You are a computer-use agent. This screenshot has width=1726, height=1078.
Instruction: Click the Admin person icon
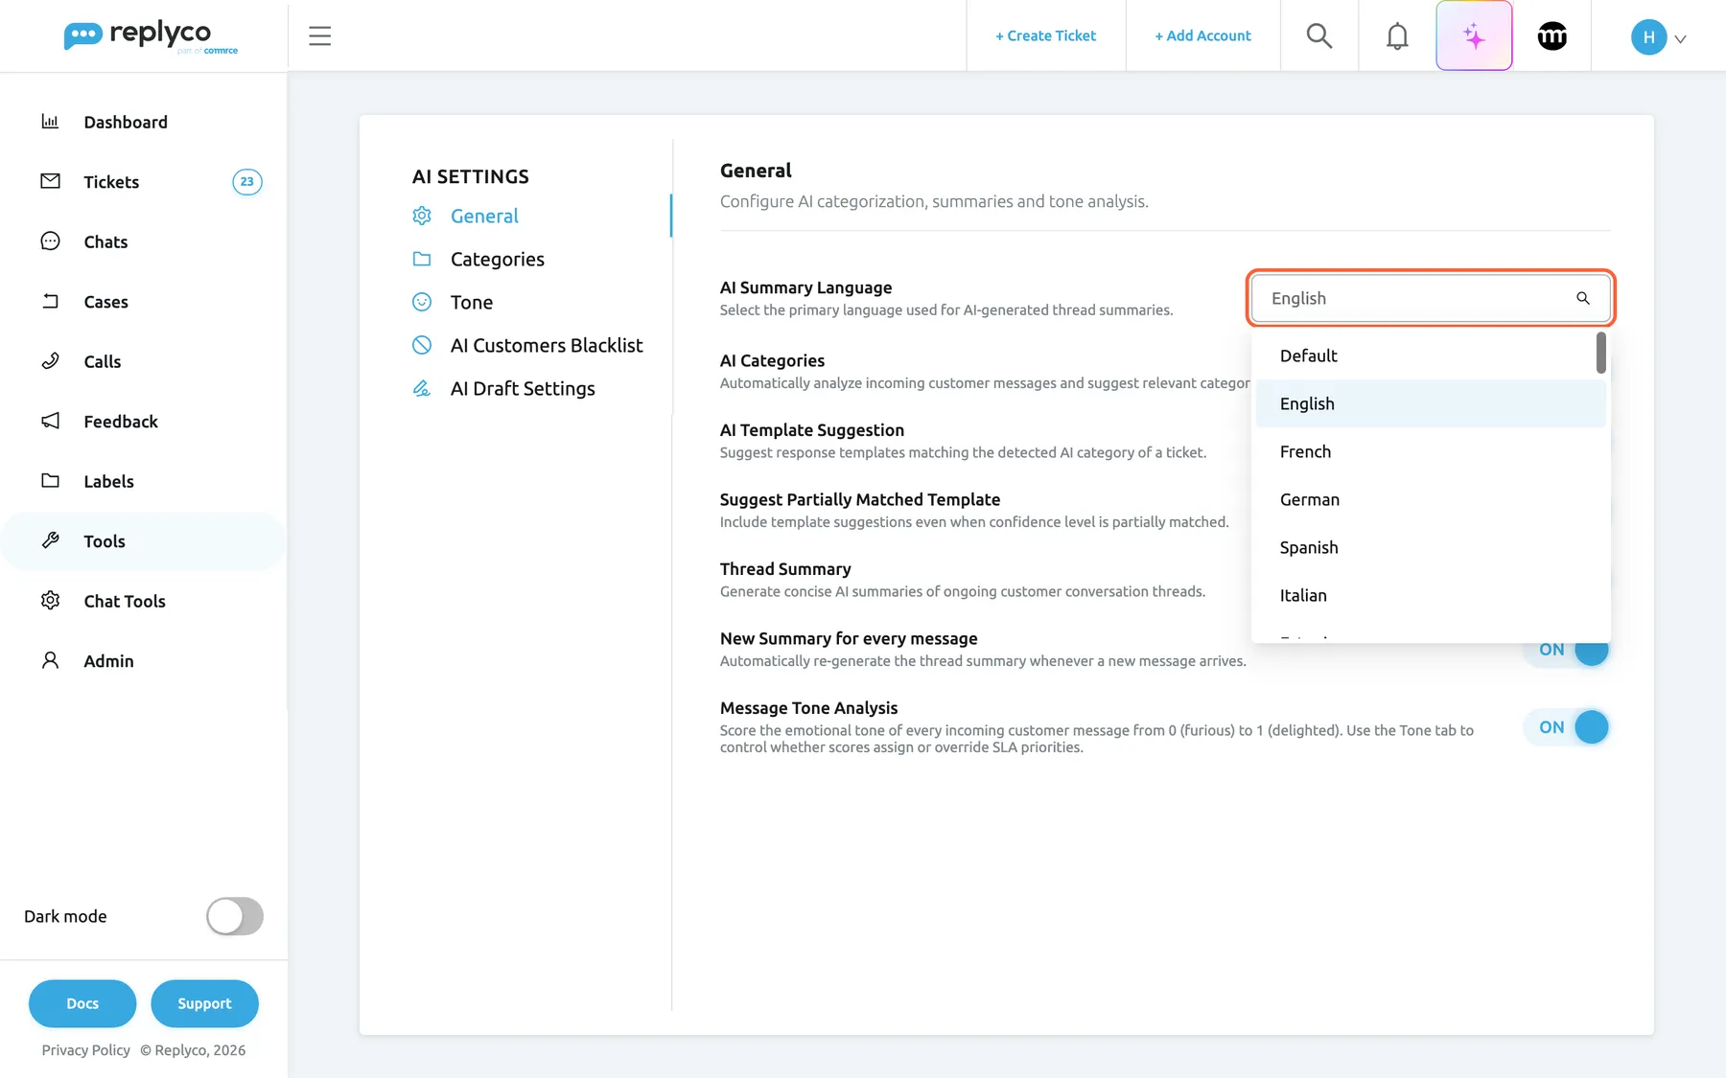[50, 660]
